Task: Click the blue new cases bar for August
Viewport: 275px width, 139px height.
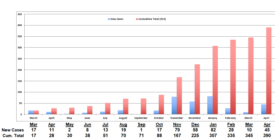Action: 120,112
